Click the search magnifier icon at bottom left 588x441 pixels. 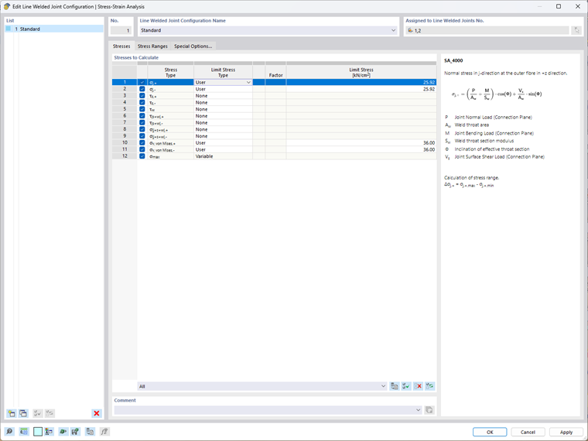(x=9, y=432)
